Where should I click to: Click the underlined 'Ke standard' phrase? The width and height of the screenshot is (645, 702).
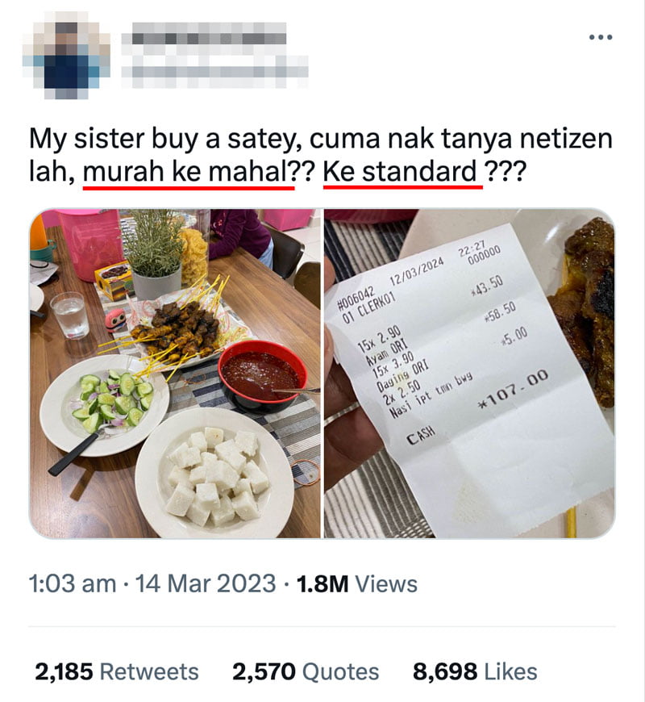[x=402, y=172]
